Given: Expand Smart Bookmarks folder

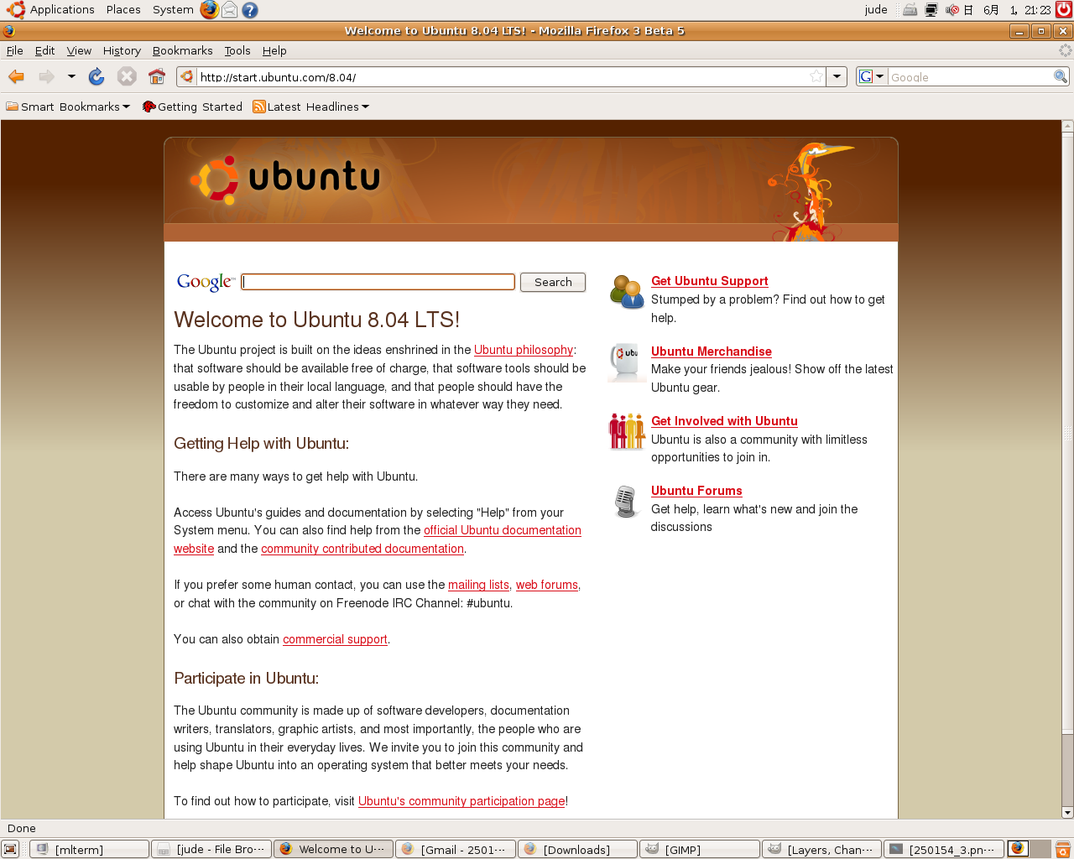Looking at the screenshot, I should pos(68,107).
